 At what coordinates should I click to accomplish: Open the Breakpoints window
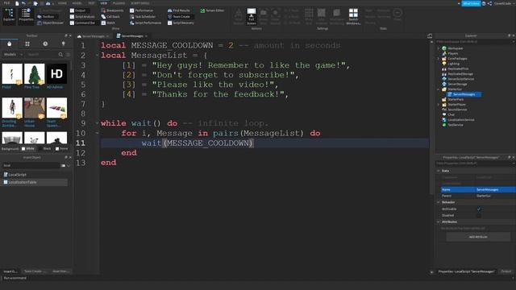point(113,10)
